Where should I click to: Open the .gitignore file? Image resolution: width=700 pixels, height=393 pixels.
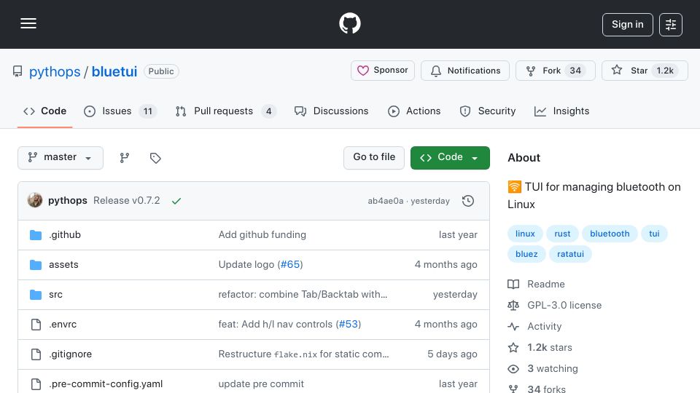click(x=70, y=354)
